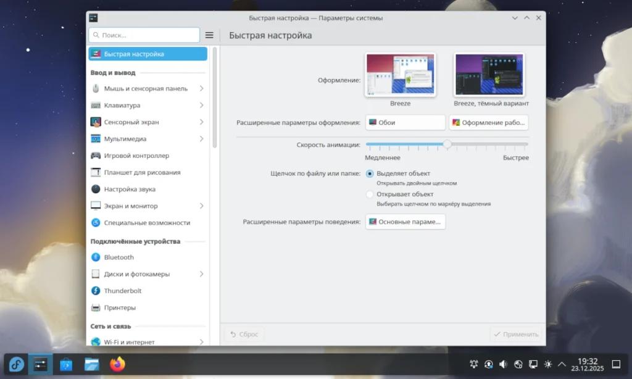Expand Мышь и сенсорная панель chevron

202,88
